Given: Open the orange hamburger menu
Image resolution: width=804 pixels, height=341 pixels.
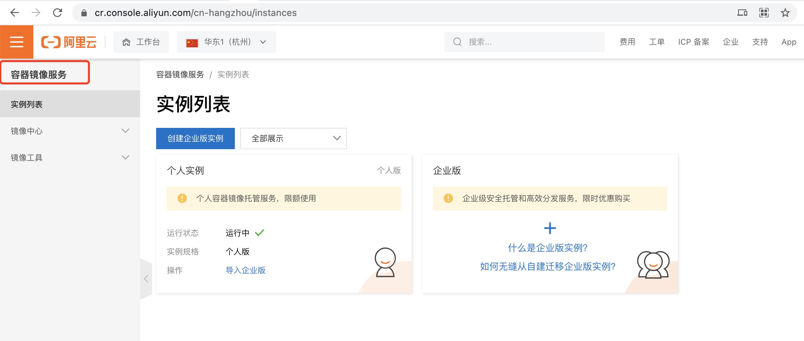Looking at the screenshot, I should tap(17, 42).
